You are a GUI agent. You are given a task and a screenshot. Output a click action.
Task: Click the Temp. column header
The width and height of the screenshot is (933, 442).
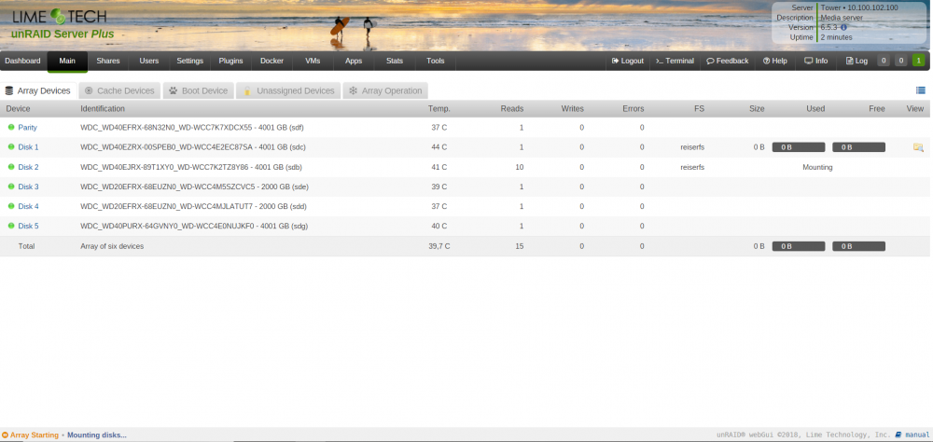tap(439, 109)
